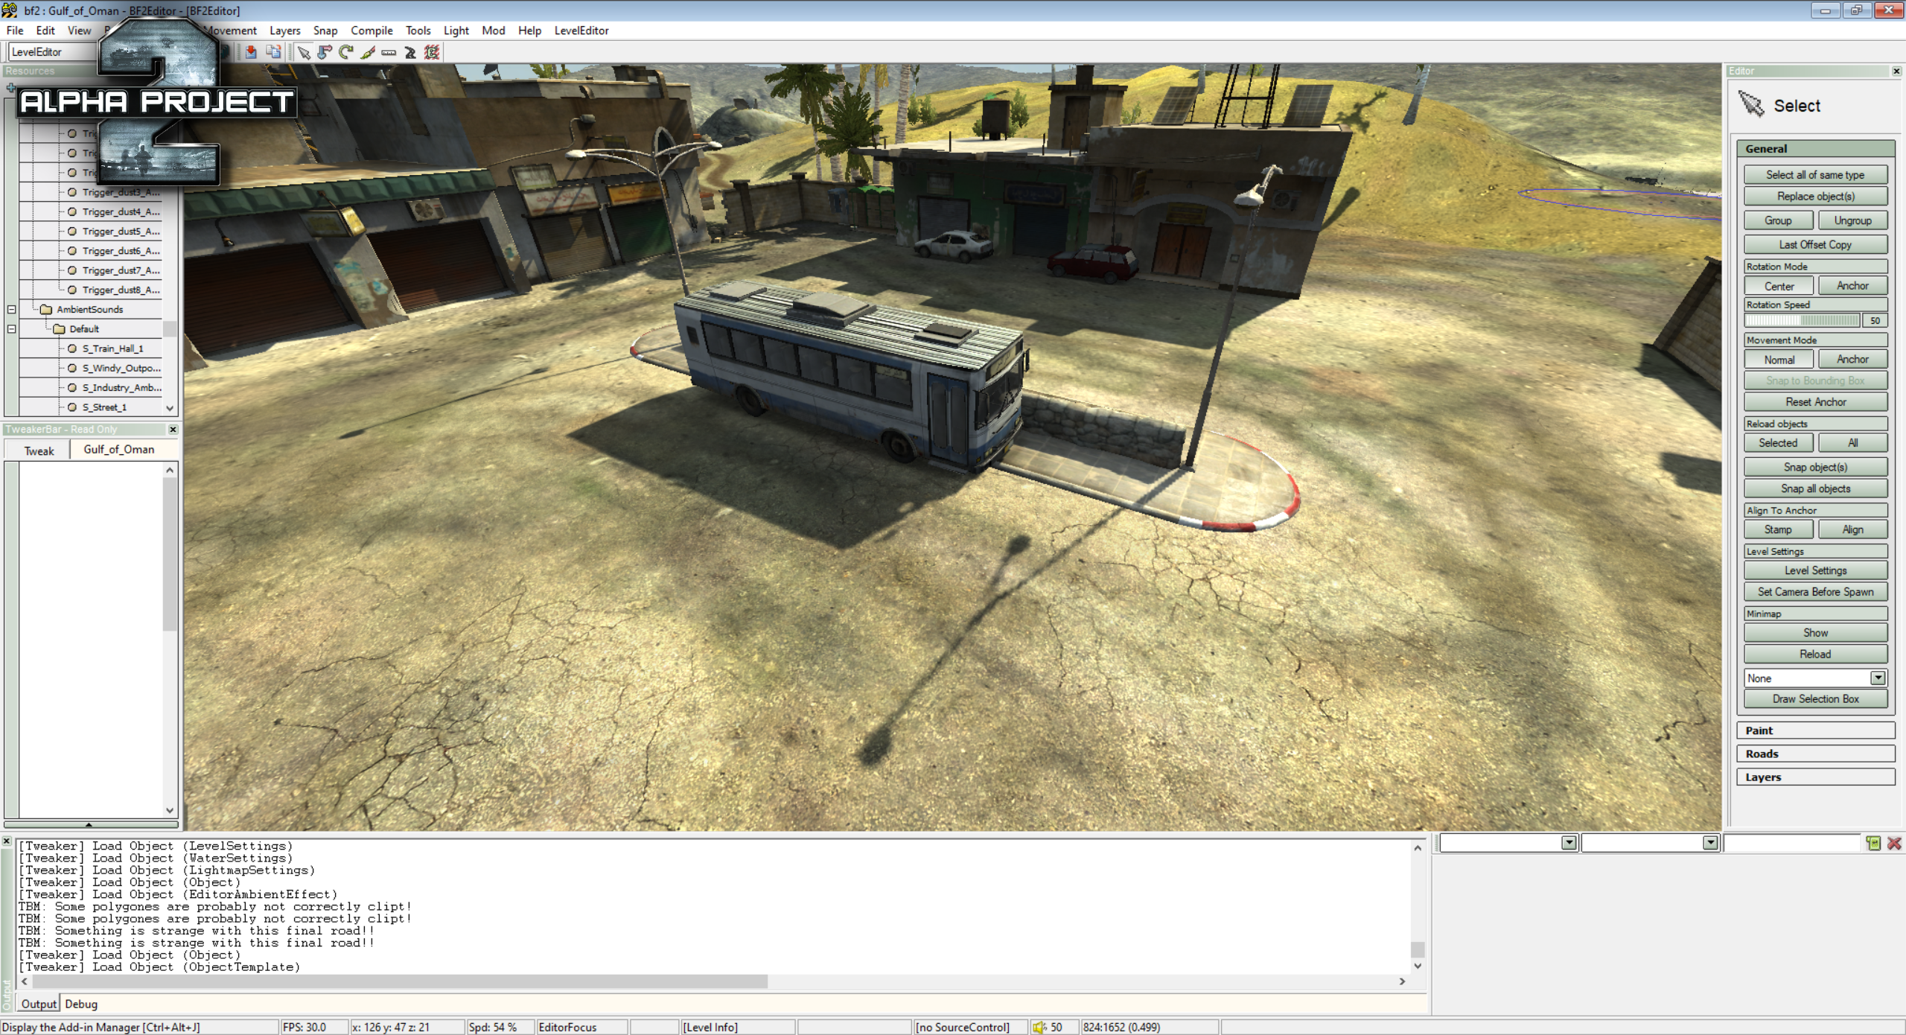Click the Replace object(s) button
This screenshot has width=1906, height=1035.
[x=1815, y=197]
